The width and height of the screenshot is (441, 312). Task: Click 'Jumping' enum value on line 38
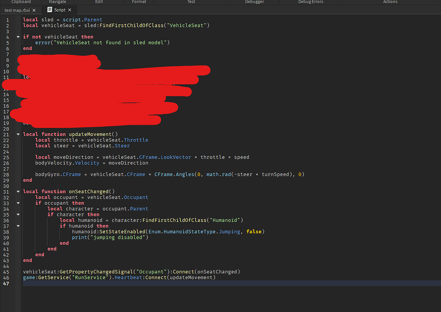pos(230,232)
